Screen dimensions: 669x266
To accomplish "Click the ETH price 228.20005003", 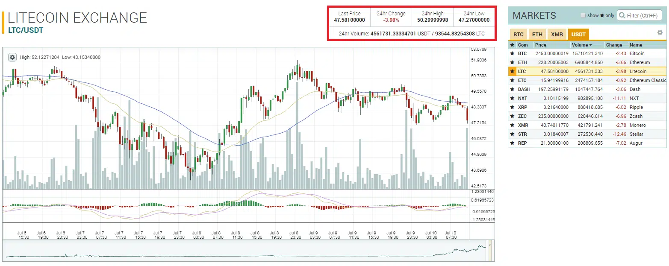I will coord(553,62).
